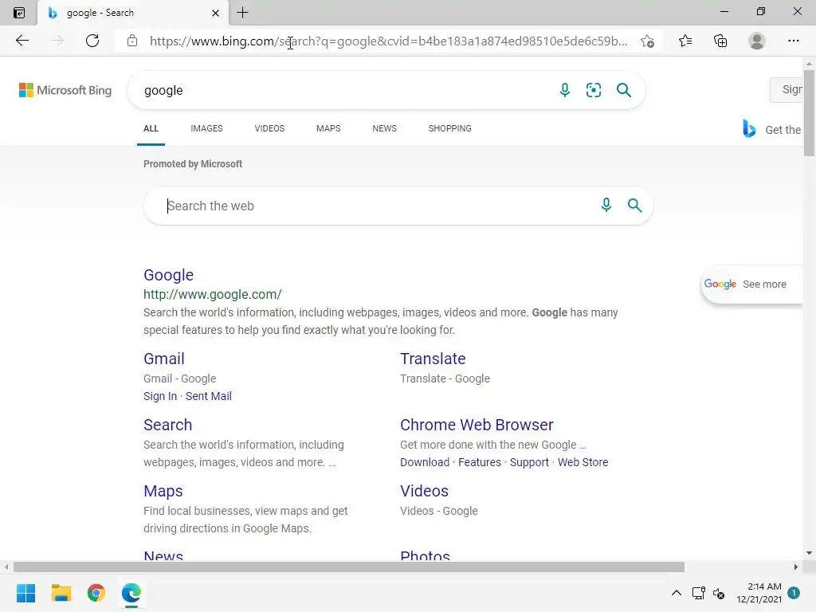Focus the Bing search box containing 'google'
This screenshot has width=816, height=612.
(x=343, y=90)
